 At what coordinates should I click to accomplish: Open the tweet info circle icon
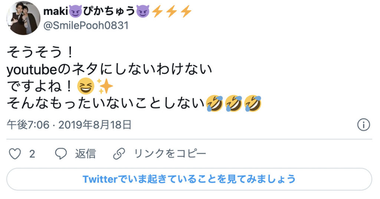364,125
